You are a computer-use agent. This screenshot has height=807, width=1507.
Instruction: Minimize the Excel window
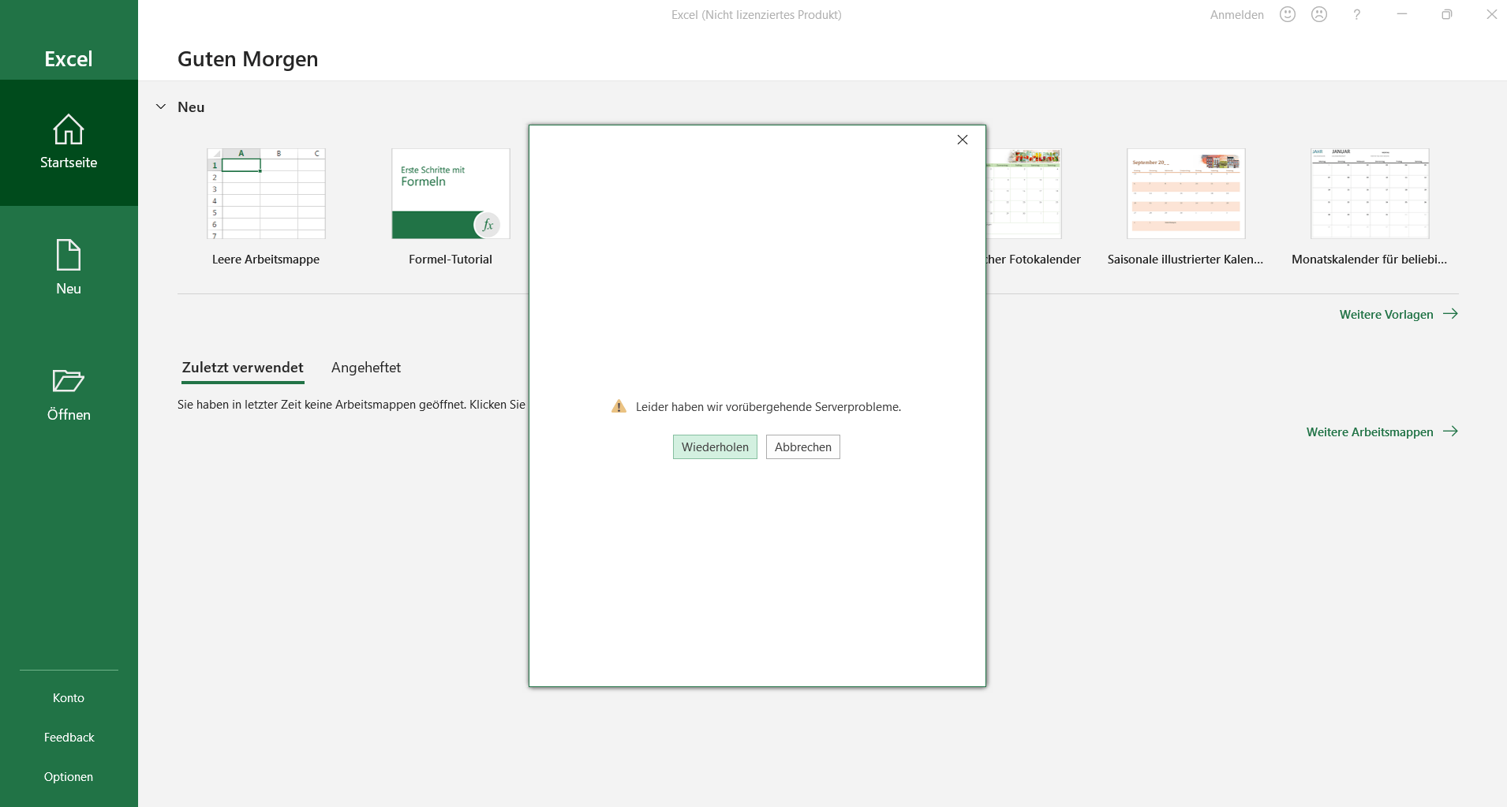point(1402,14)
